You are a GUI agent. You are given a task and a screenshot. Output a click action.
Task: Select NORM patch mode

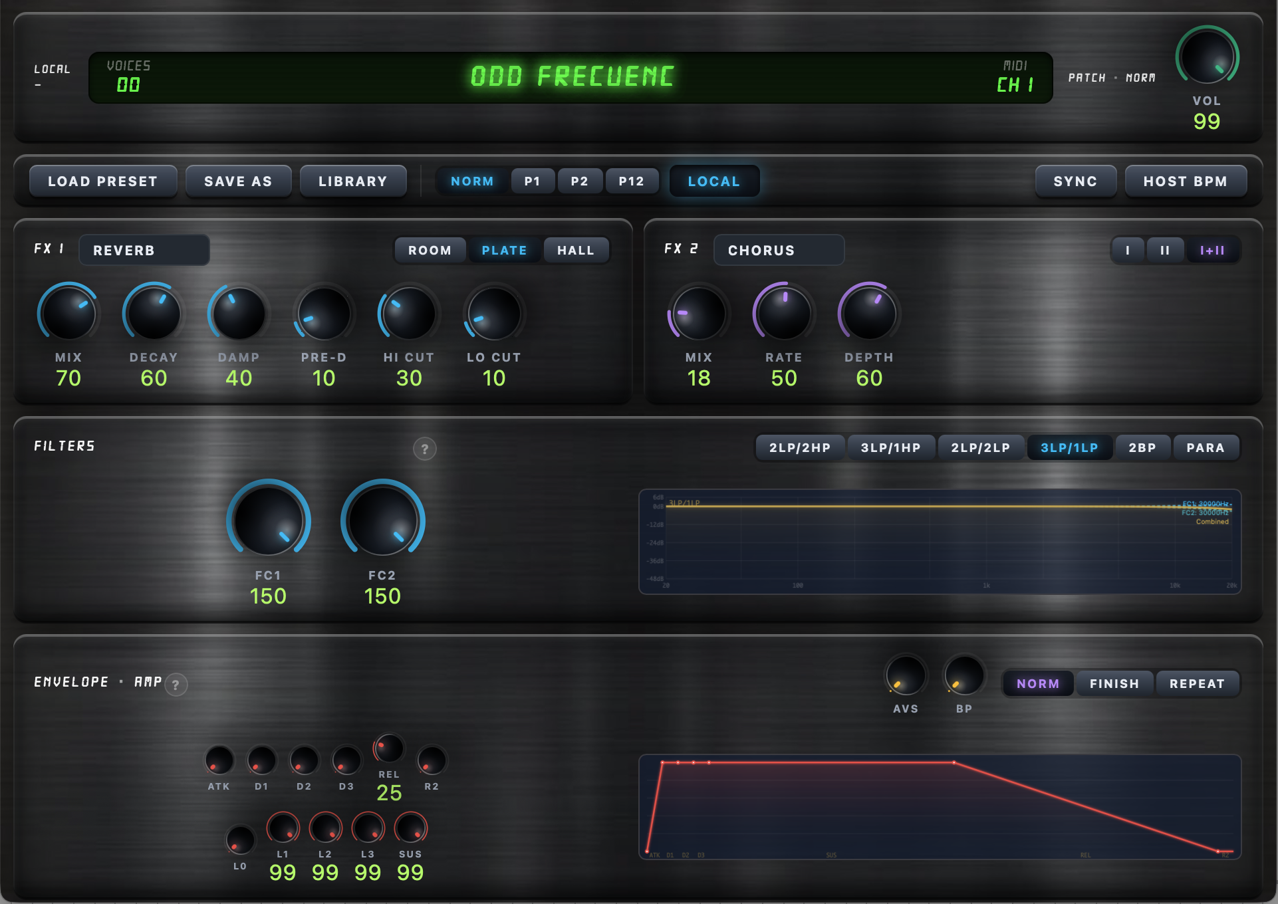[x=472, y=181]
